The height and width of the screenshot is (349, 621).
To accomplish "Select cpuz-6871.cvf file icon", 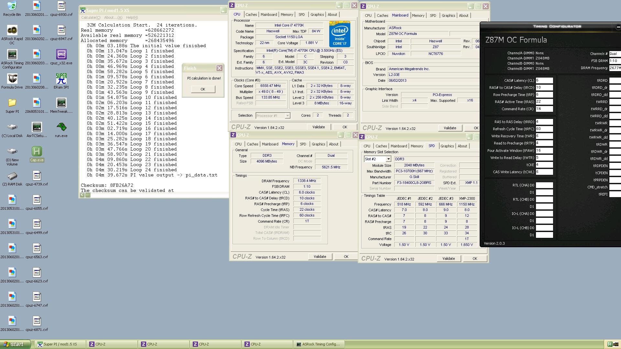I will coord(37,324).
